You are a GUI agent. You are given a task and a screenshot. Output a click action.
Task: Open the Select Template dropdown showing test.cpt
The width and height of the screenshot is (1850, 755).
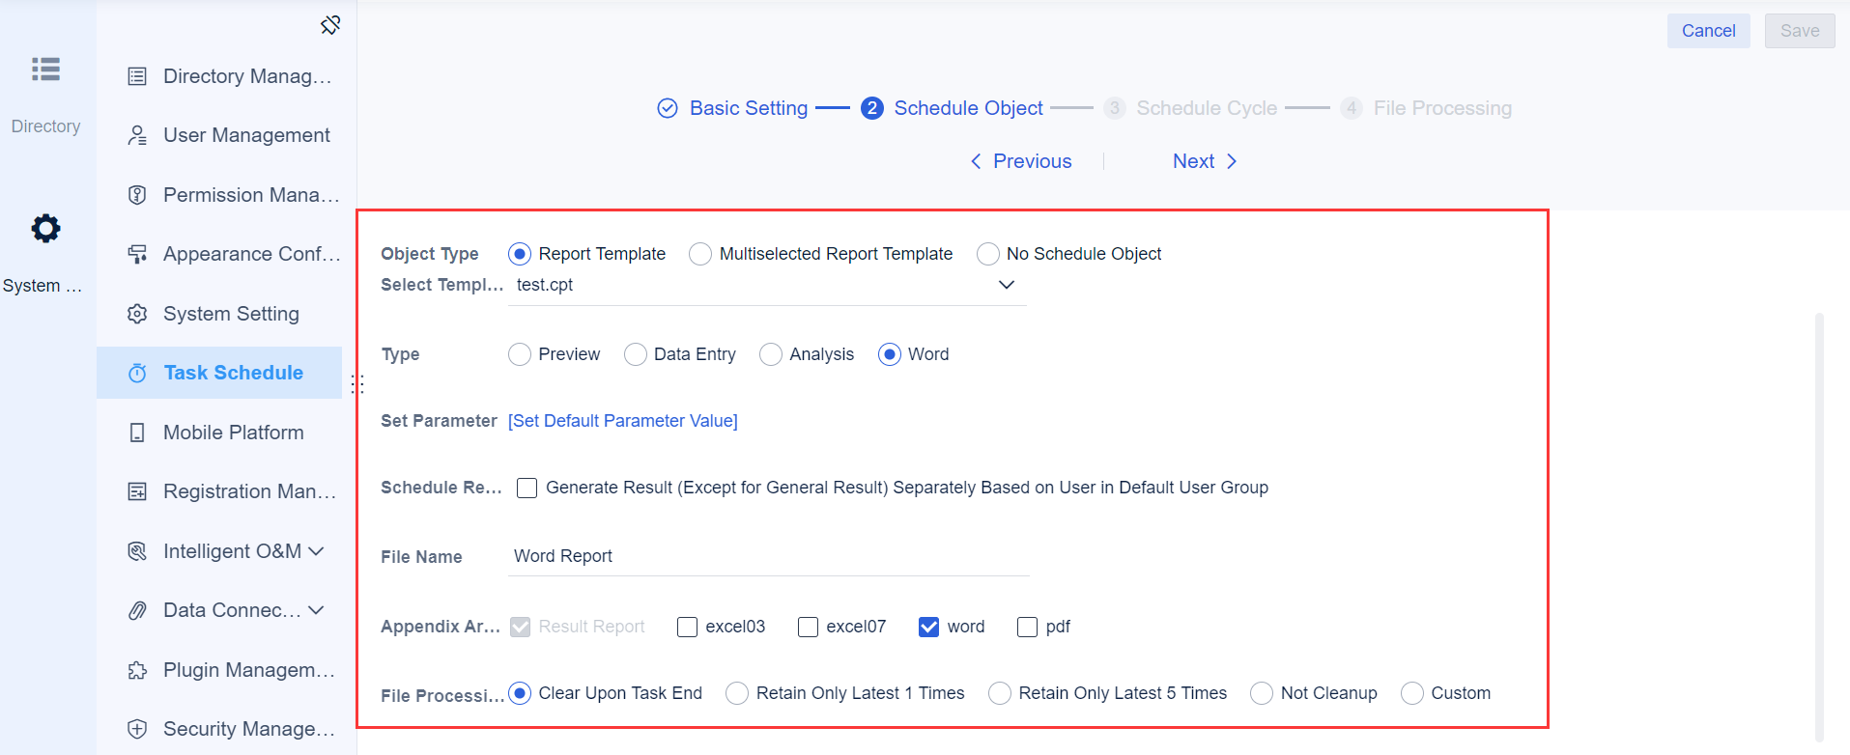[767, 285]
